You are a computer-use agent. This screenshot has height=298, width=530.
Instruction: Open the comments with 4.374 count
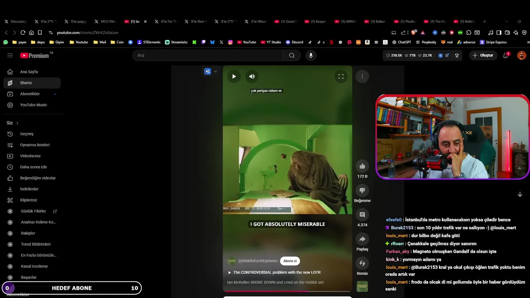[x=362, y=215]
